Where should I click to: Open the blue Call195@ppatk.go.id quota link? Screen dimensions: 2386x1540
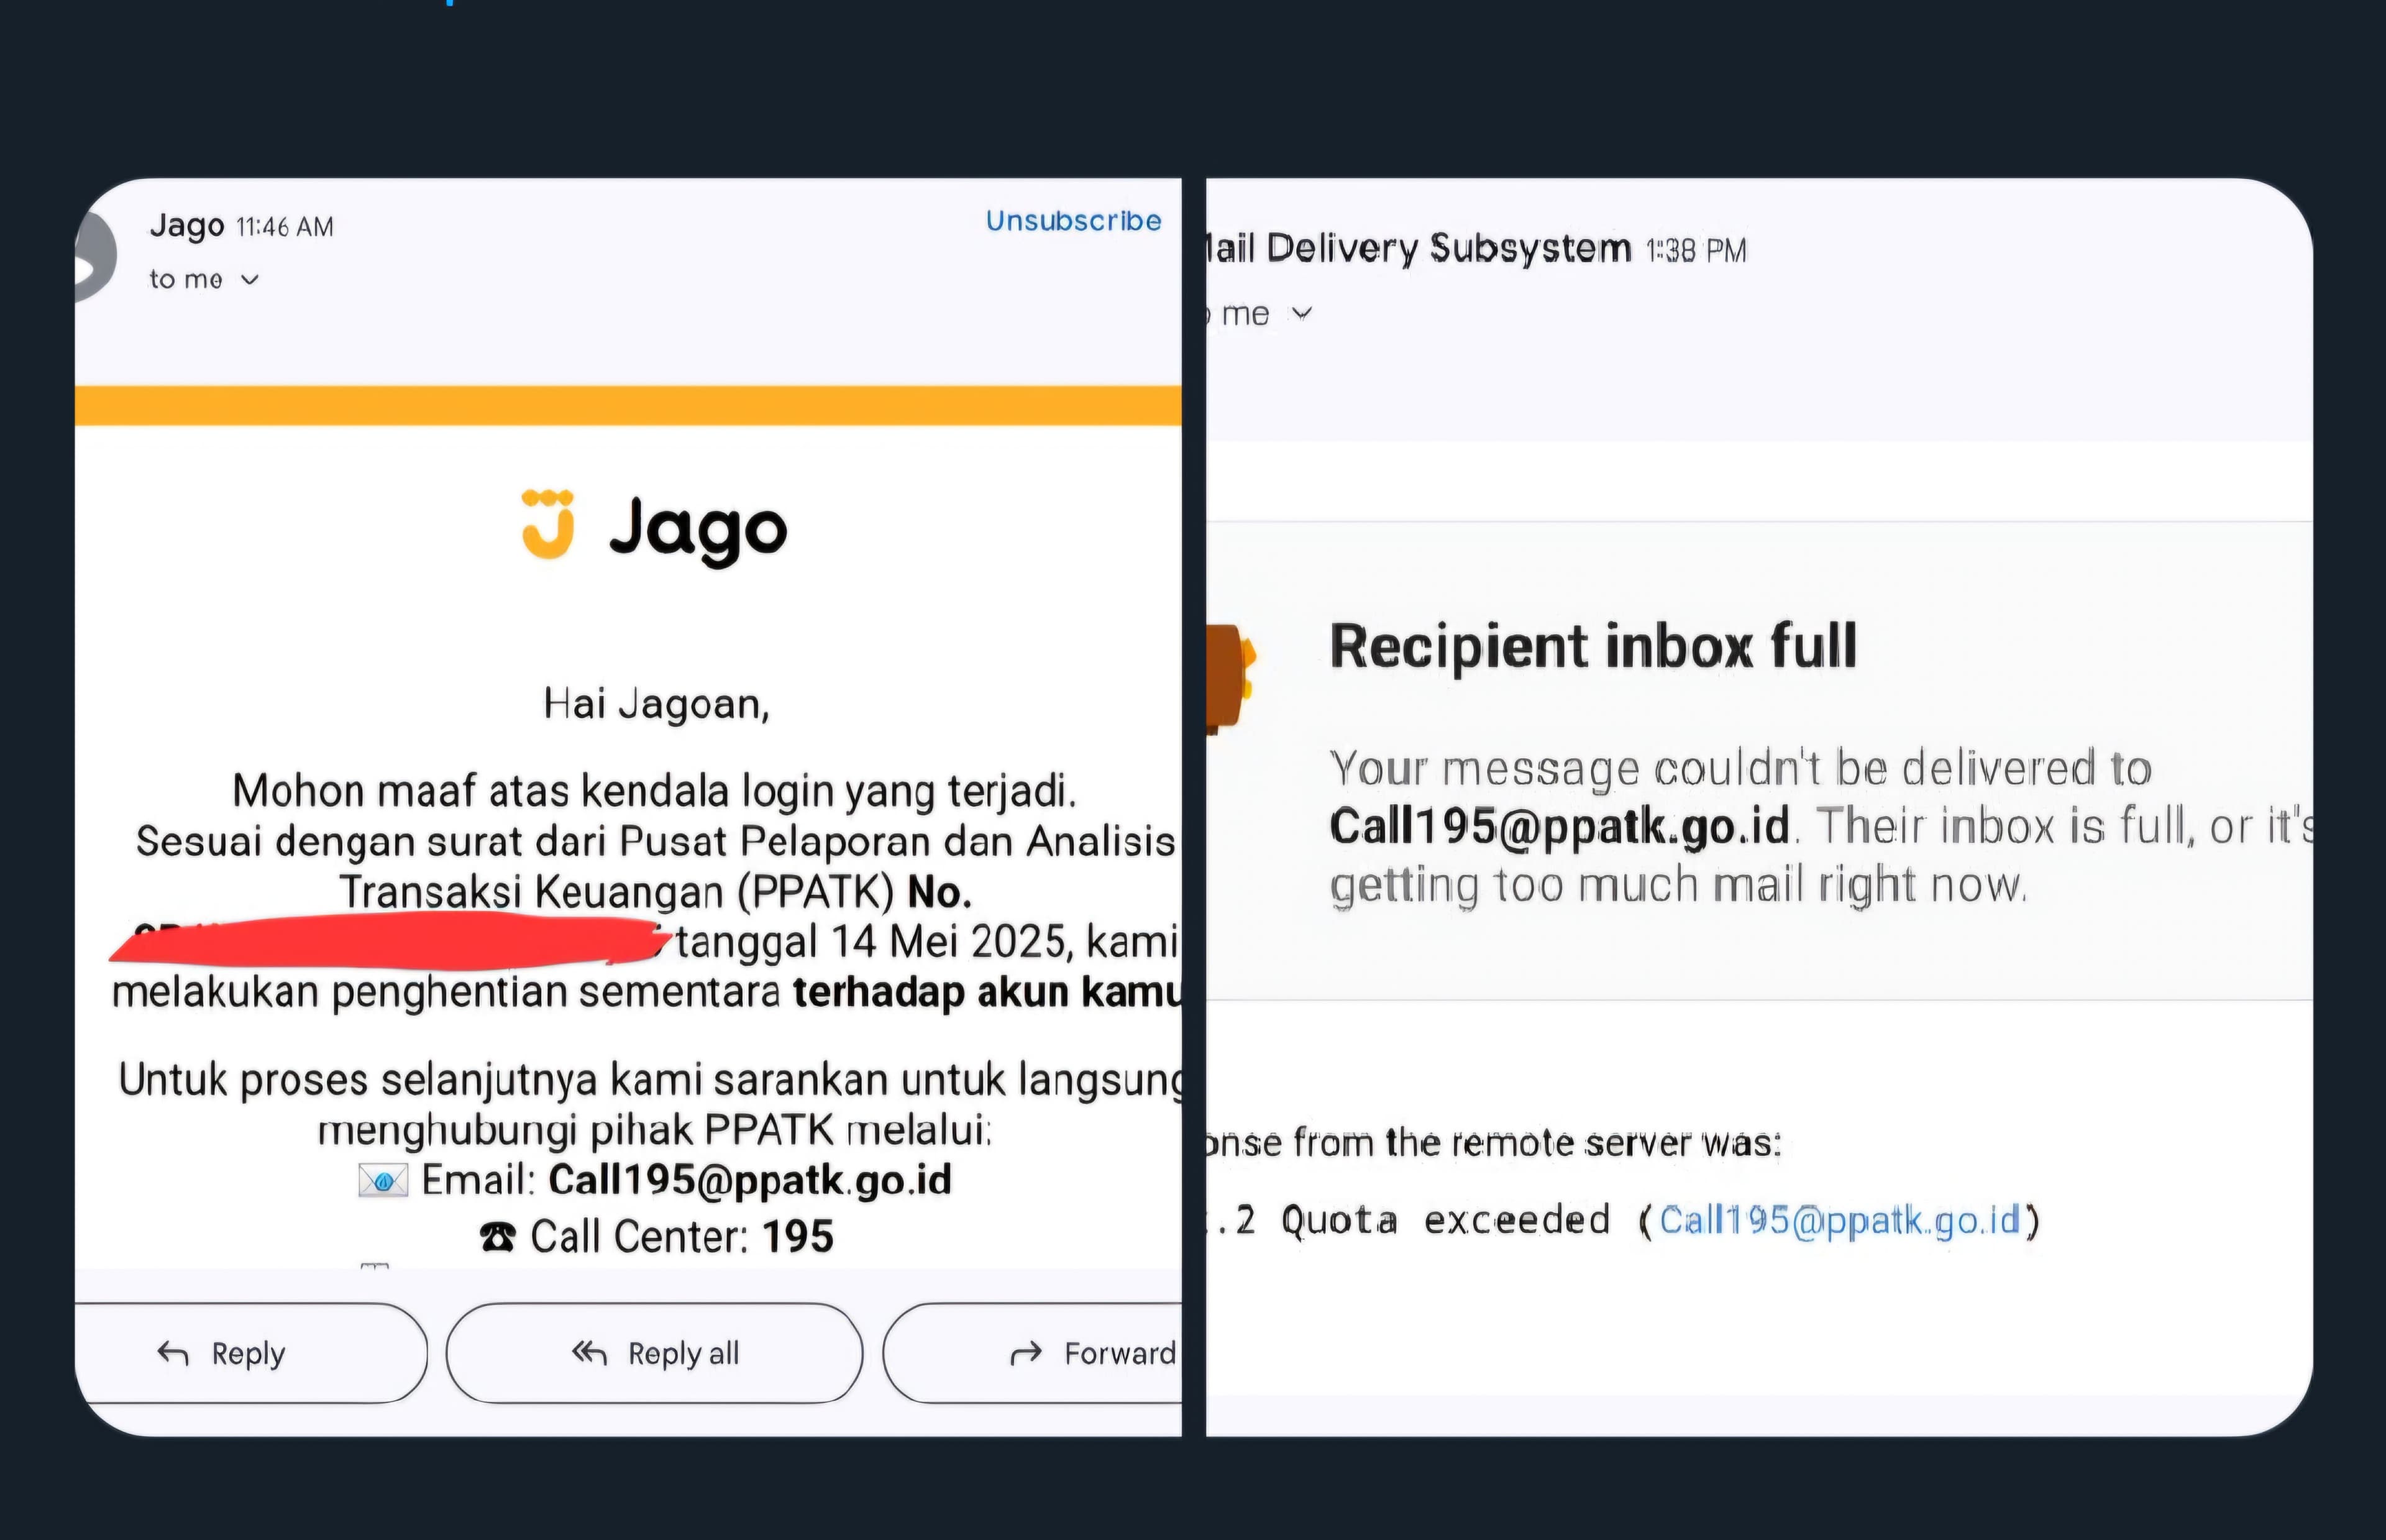click(1840, 1221)
